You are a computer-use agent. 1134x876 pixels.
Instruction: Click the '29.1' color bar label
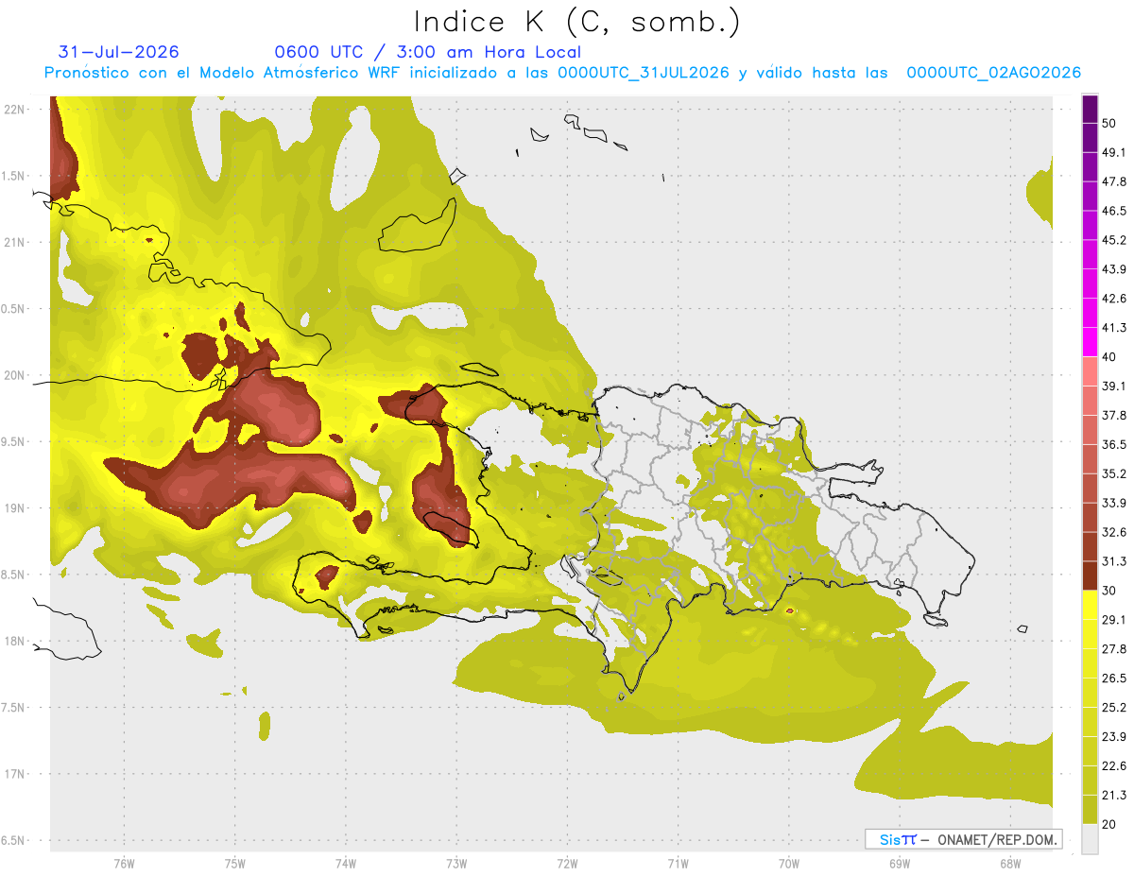[x=1114, y=620]
